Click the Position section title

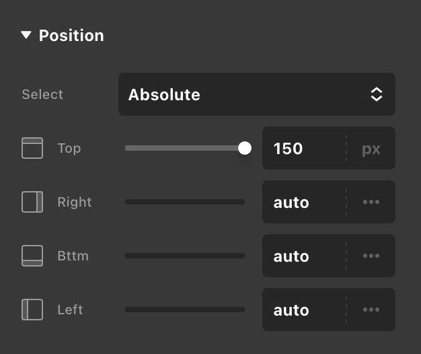pos(71,35)
